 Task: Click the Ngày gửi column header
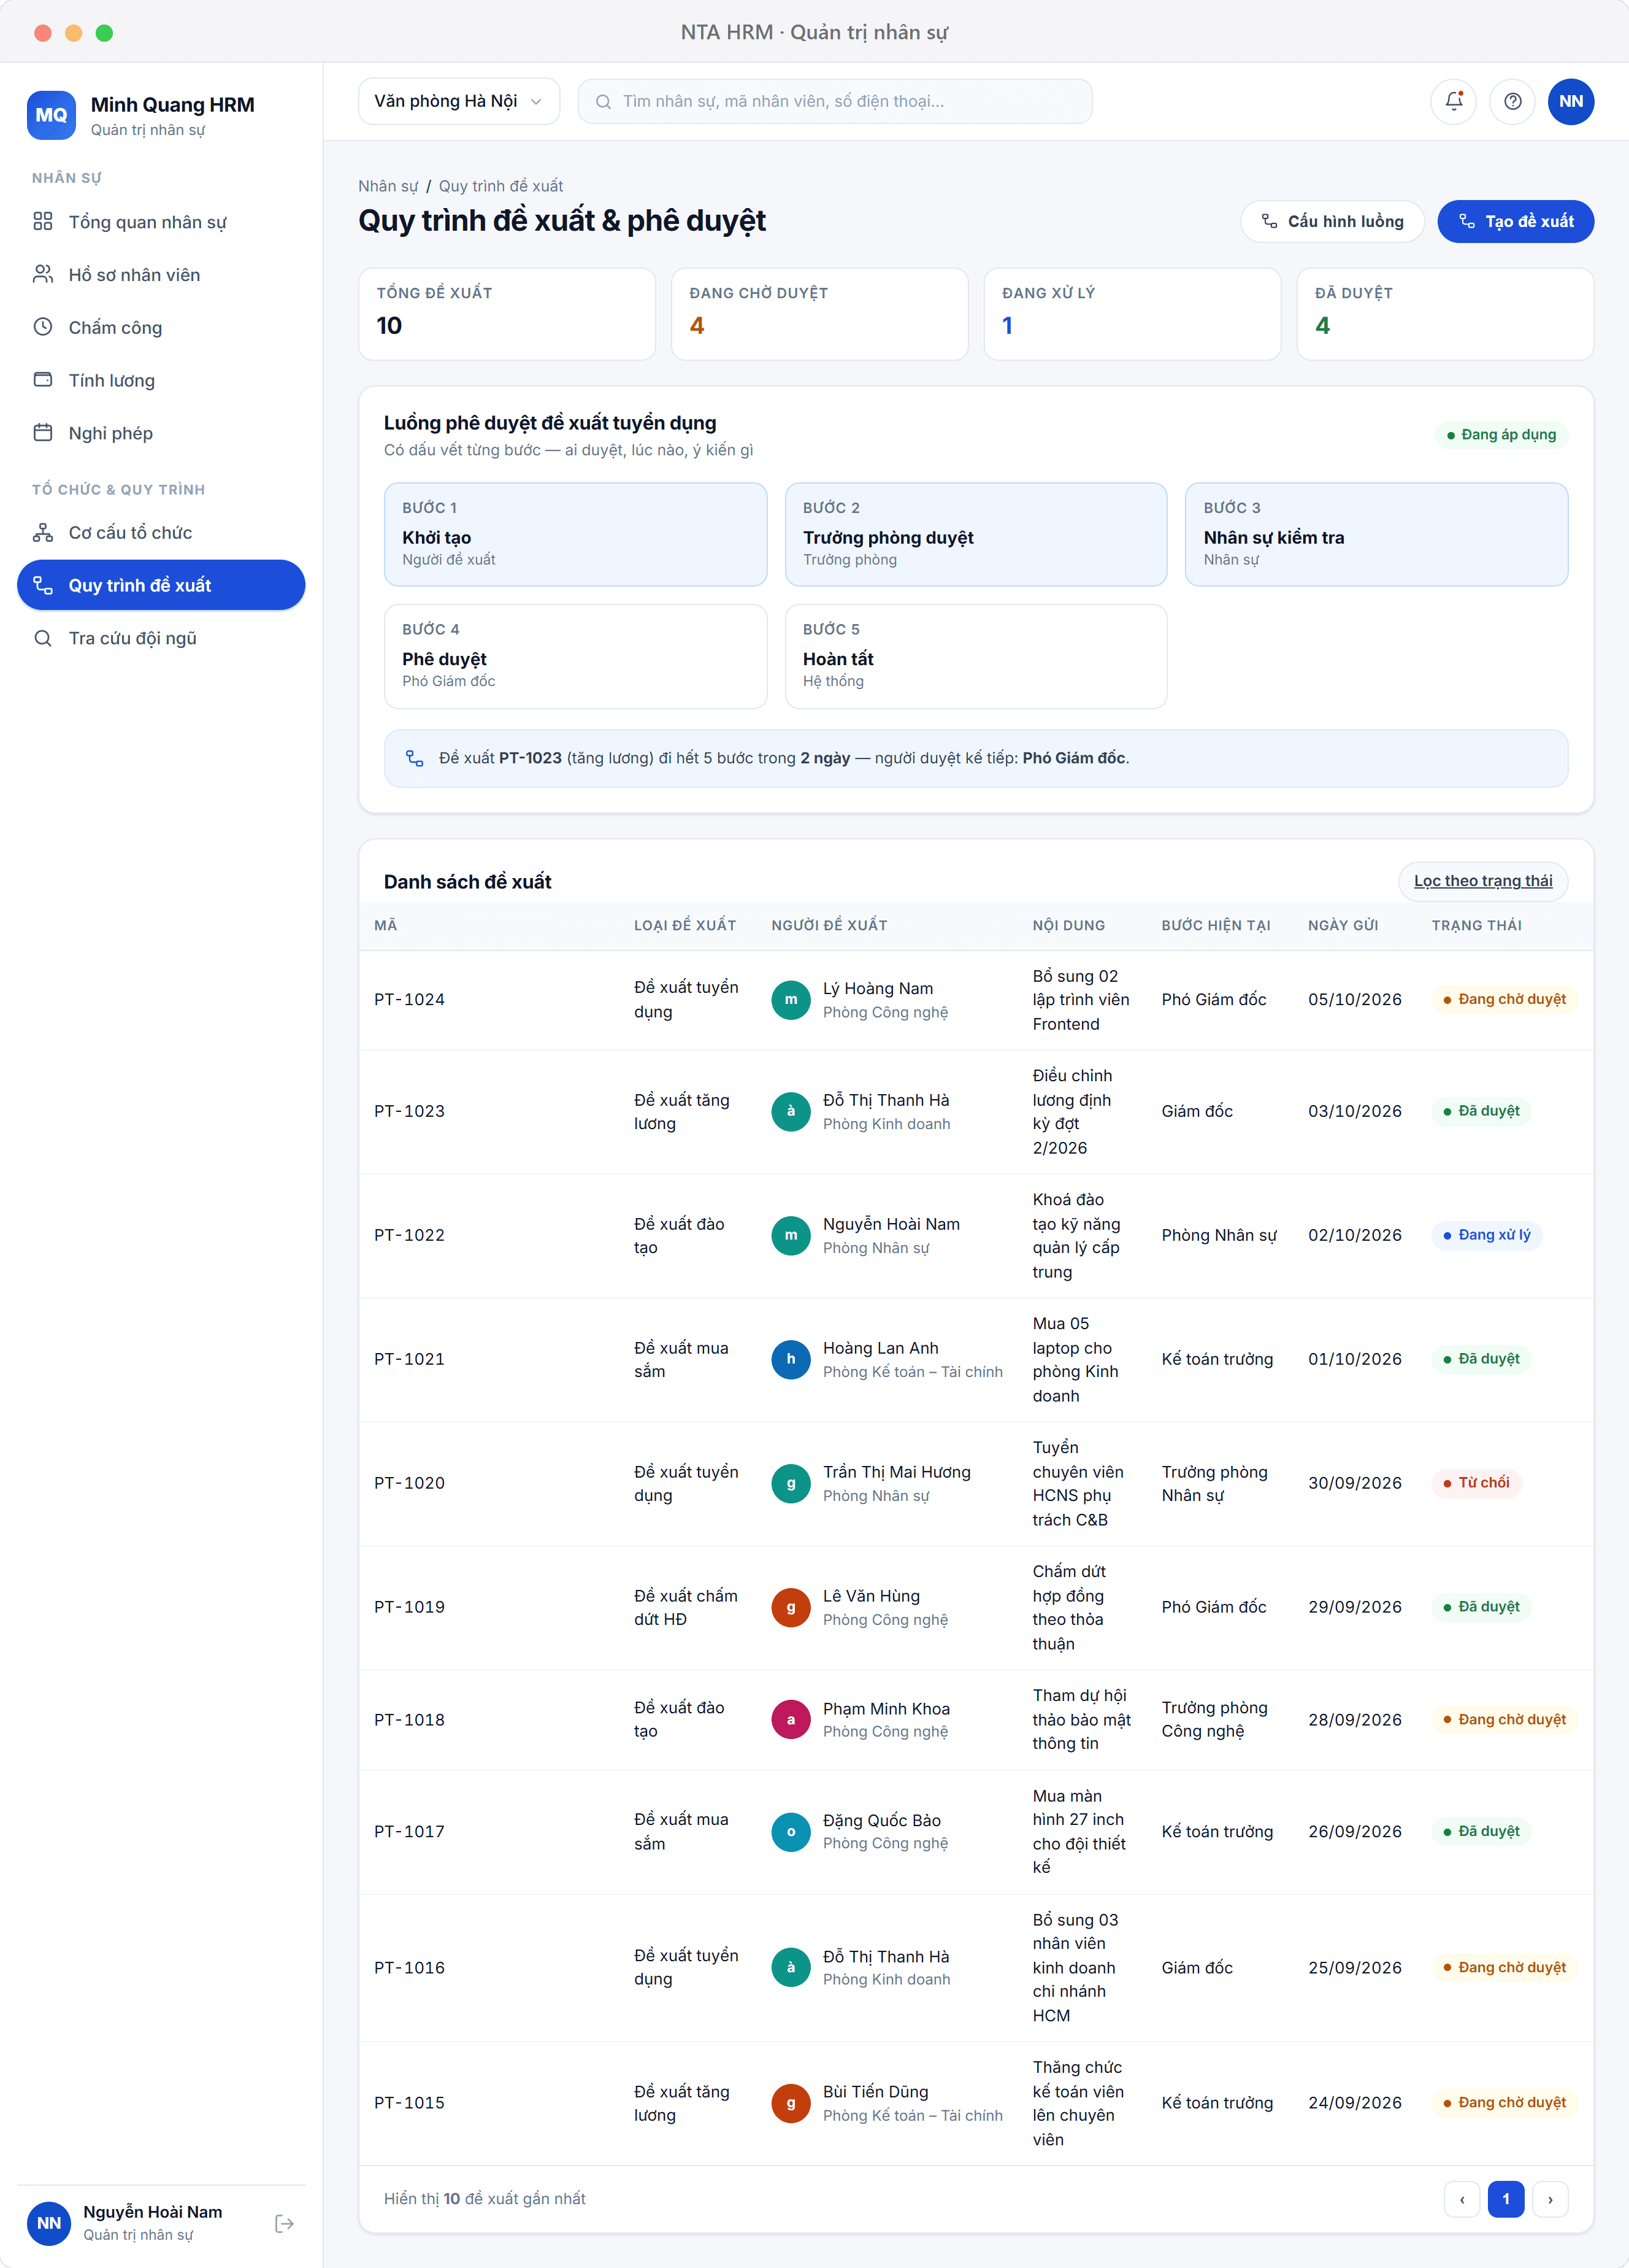point(1343,925)
